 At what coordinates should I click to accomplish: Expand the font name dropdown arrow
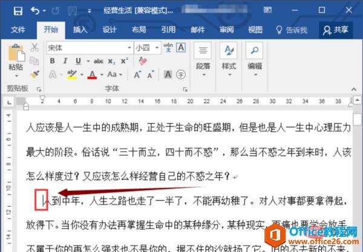[129, 48]
